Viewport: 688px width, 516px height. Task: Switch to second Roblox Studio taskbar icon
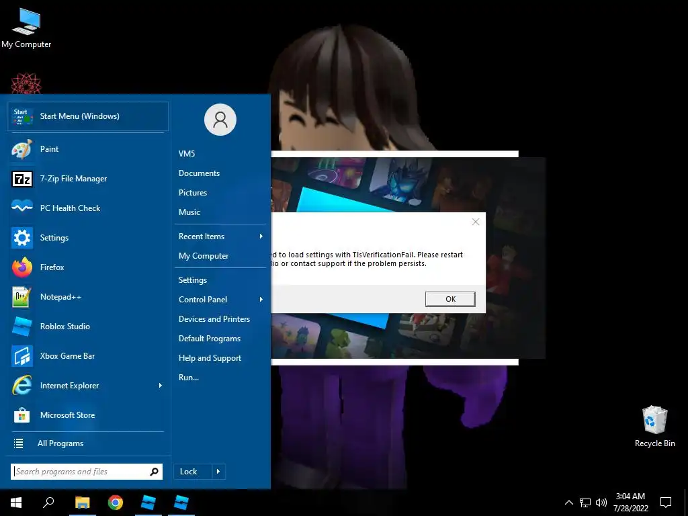[x=181, y=503]
